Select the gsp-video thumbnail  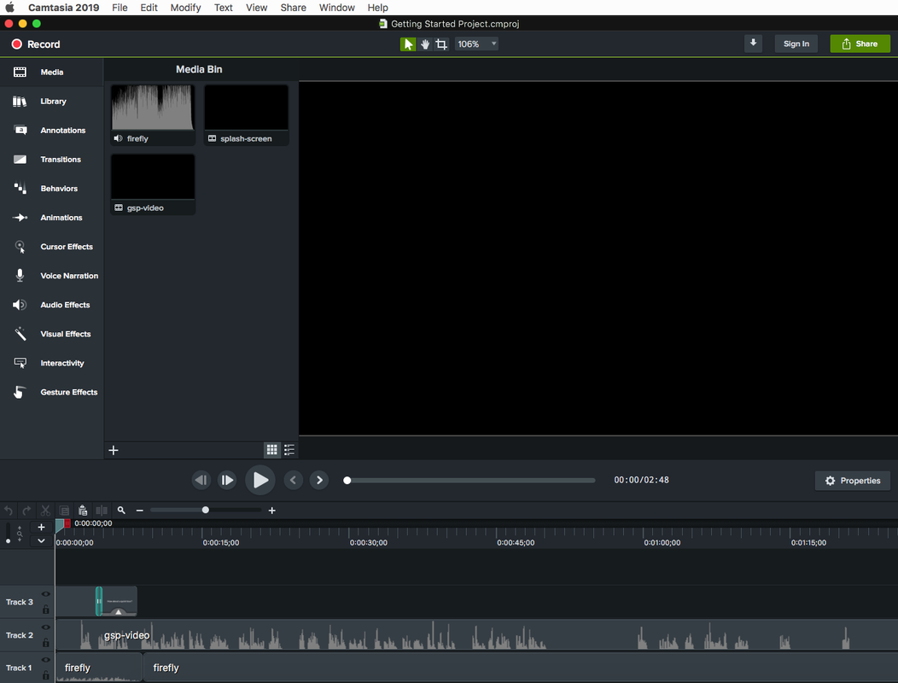click(153, 184)
